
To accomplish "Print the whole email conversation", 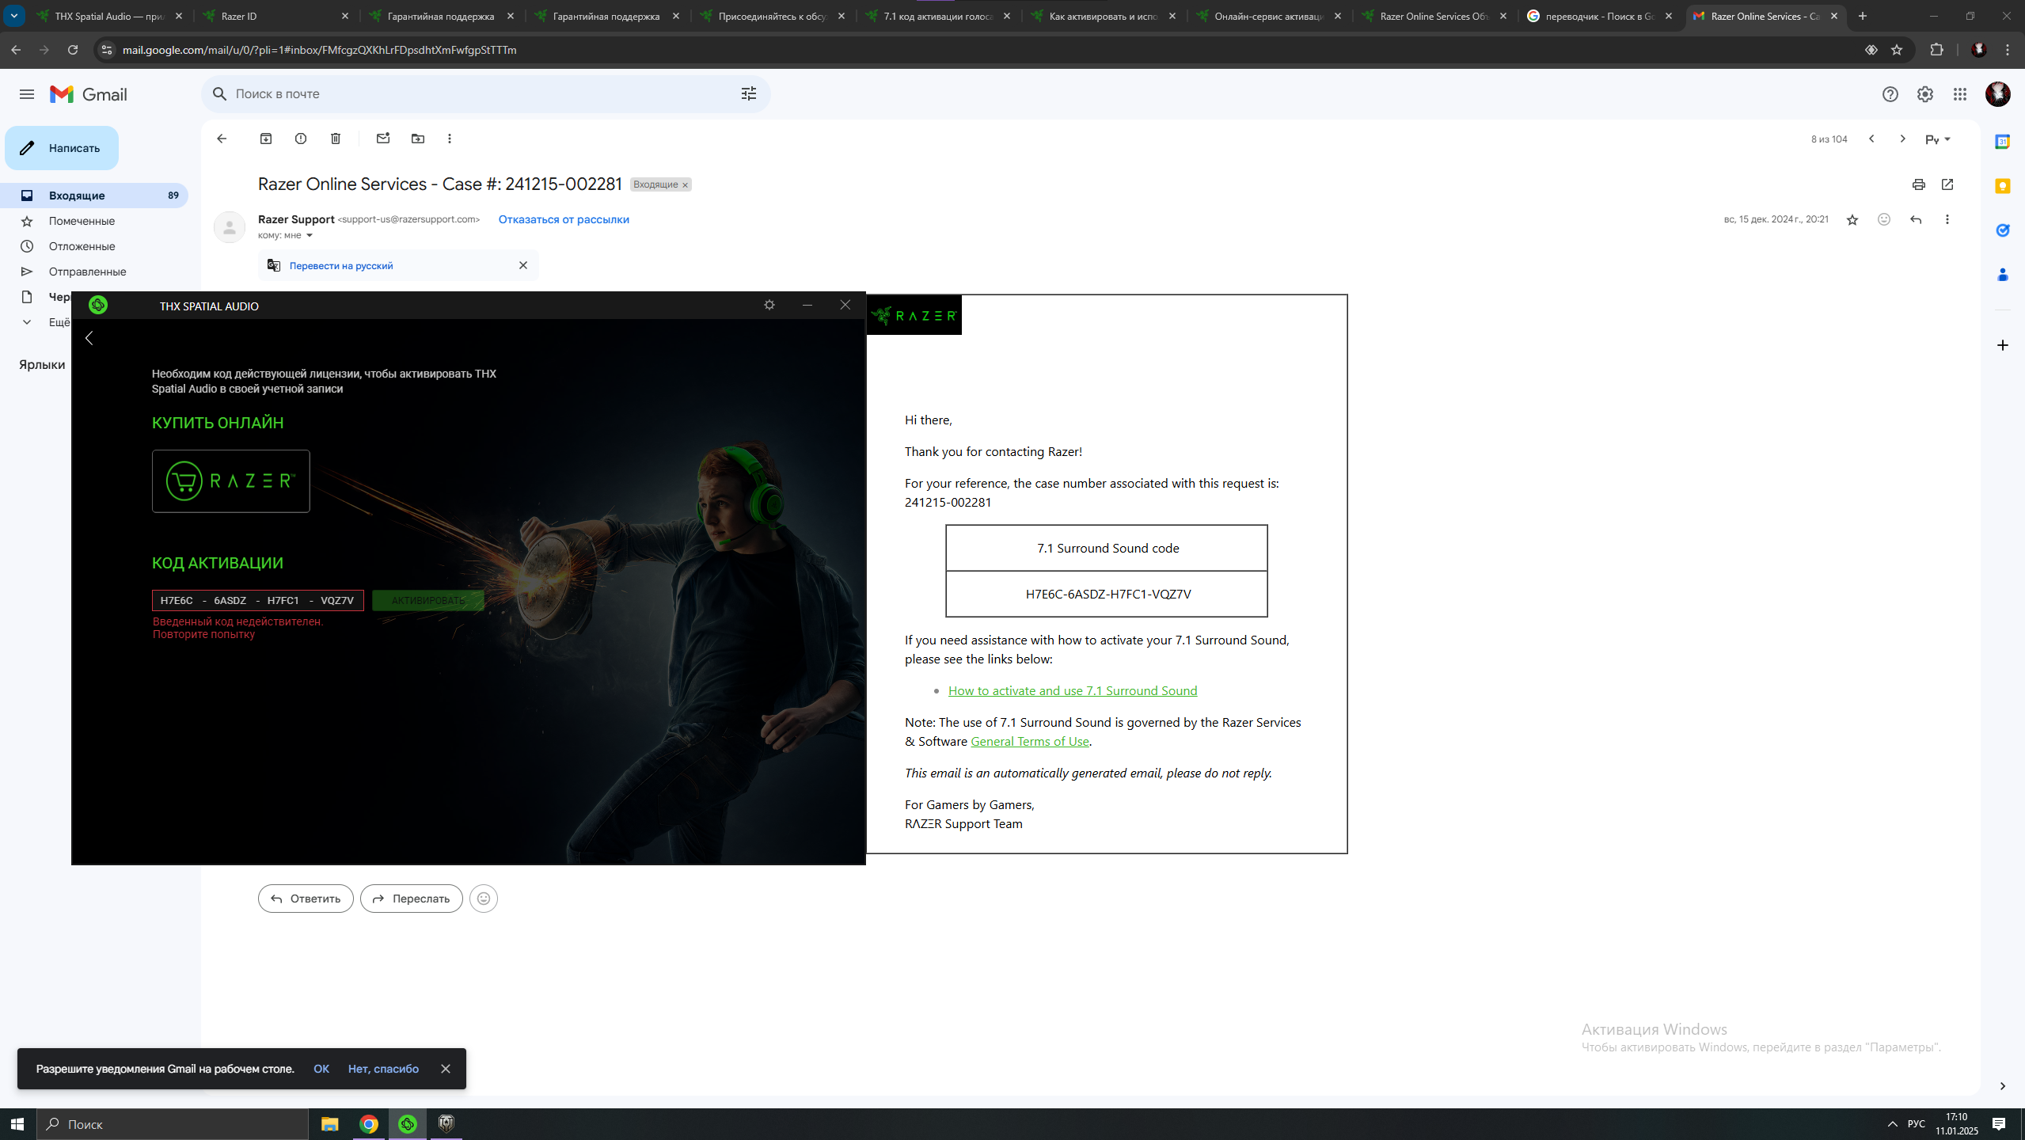I will point(1919,184).
